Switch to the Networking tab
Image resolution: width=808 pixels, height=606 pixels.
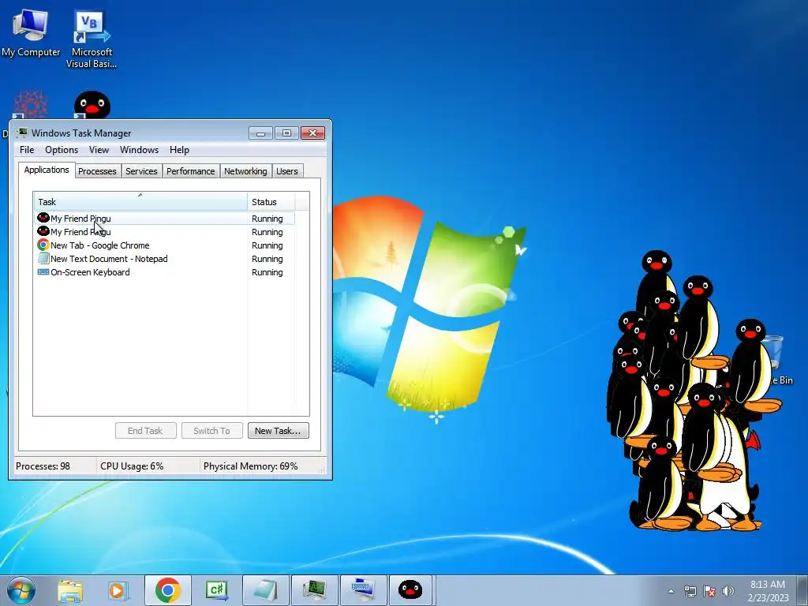[x=245, y=171]
